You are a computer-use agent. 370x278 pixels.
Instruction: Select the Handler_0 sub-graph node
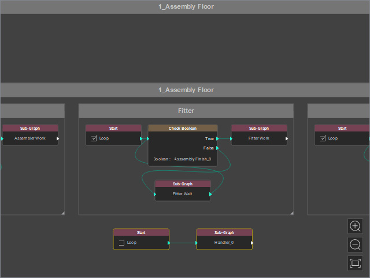[224, 239]
